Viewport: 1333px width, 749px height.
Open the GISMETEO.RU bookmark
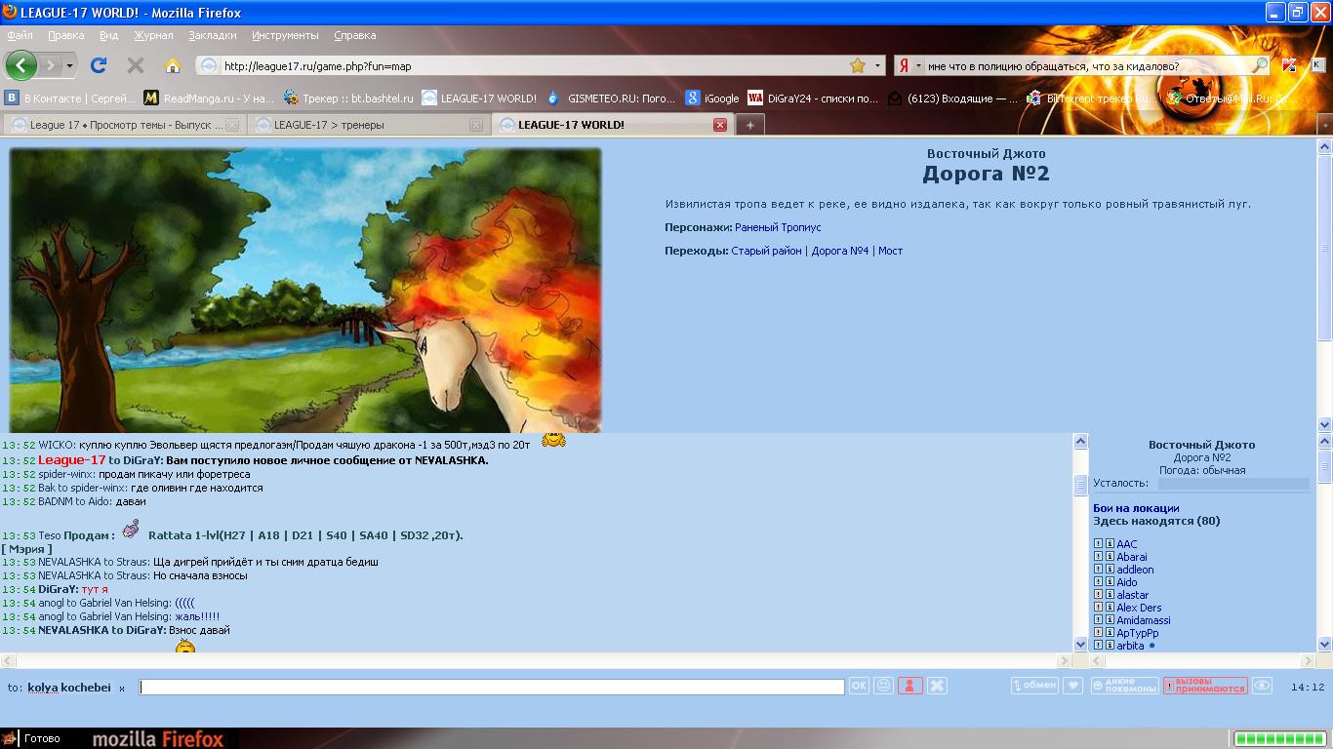(611, 98)
